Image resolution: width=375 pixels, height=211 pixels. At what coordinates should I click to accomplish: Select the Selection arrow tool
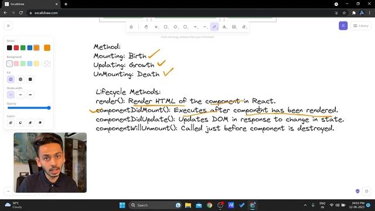click(x=156, y=27)
